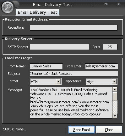This screenshot has height=136, width=125.
Task: Minimize the Email Delivery Test window
Action: click(94, 5)
